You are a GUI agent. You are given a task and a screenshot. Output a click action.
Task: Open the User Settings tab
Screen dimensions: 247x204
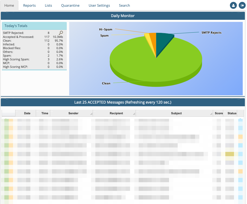point(99,5)
